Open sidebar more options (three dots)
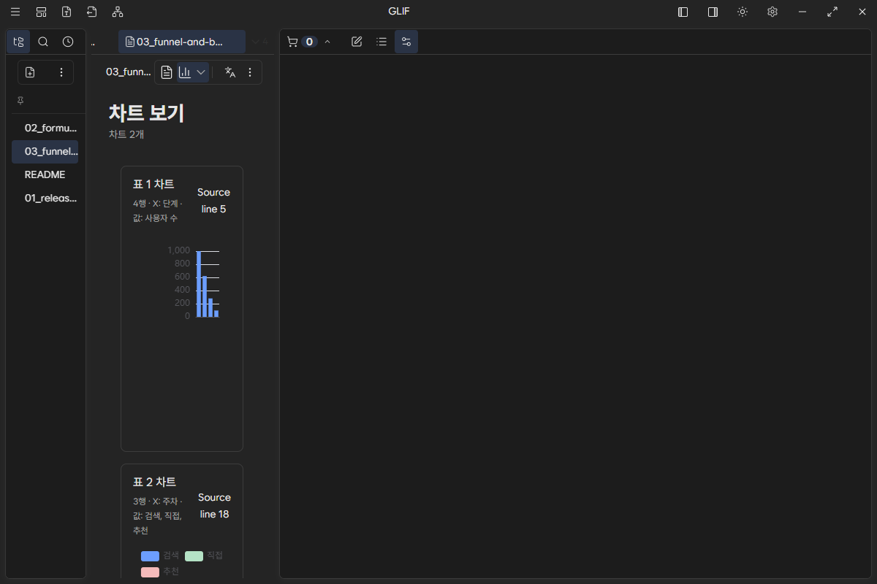 point(61,72)
